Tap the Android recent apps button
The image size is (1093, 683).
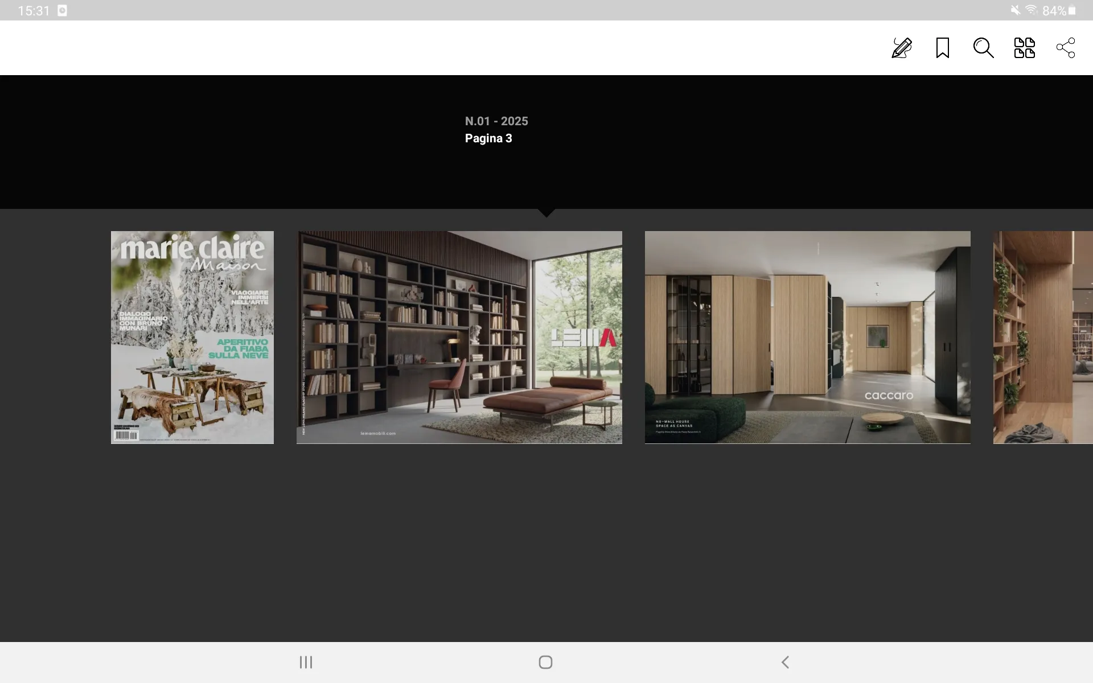pos(306,662)
